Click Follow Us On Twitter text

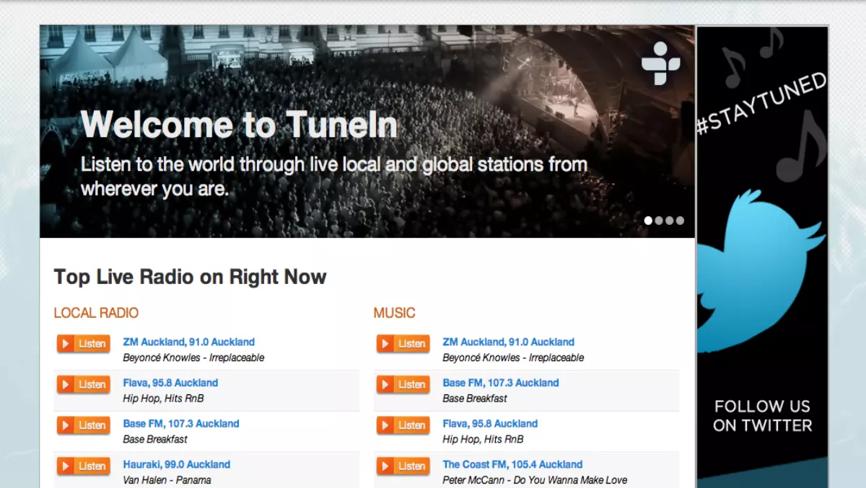(x=763, y=416)
